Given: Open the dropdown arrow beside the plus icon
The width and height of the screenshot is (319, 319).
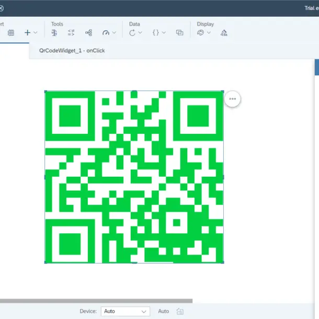Looking at the screenshot, I should (x=36, y=32).
